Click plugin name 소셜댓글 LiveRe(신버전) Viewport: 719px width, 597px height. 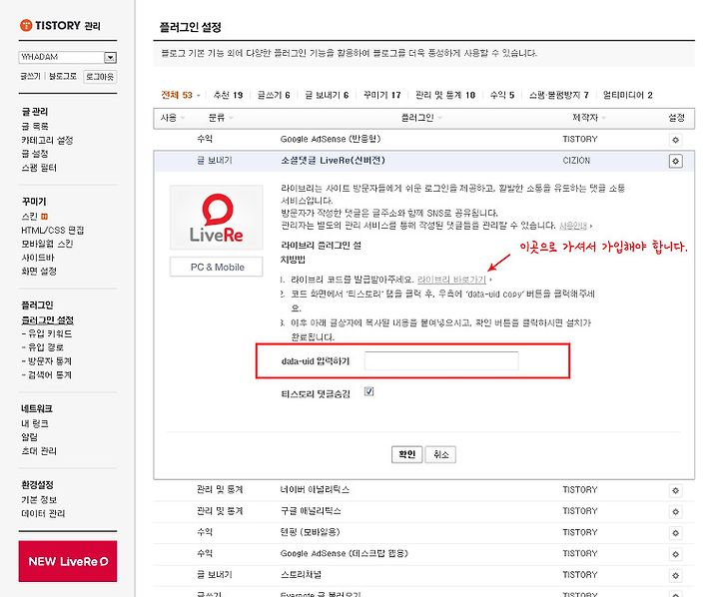[x=333, y=160]
